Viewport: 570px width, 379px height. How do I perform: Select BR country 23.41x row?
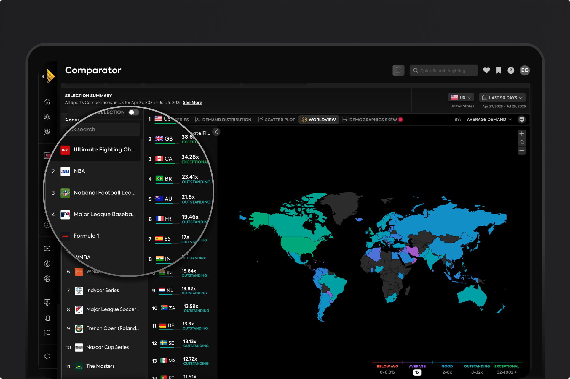179,179
